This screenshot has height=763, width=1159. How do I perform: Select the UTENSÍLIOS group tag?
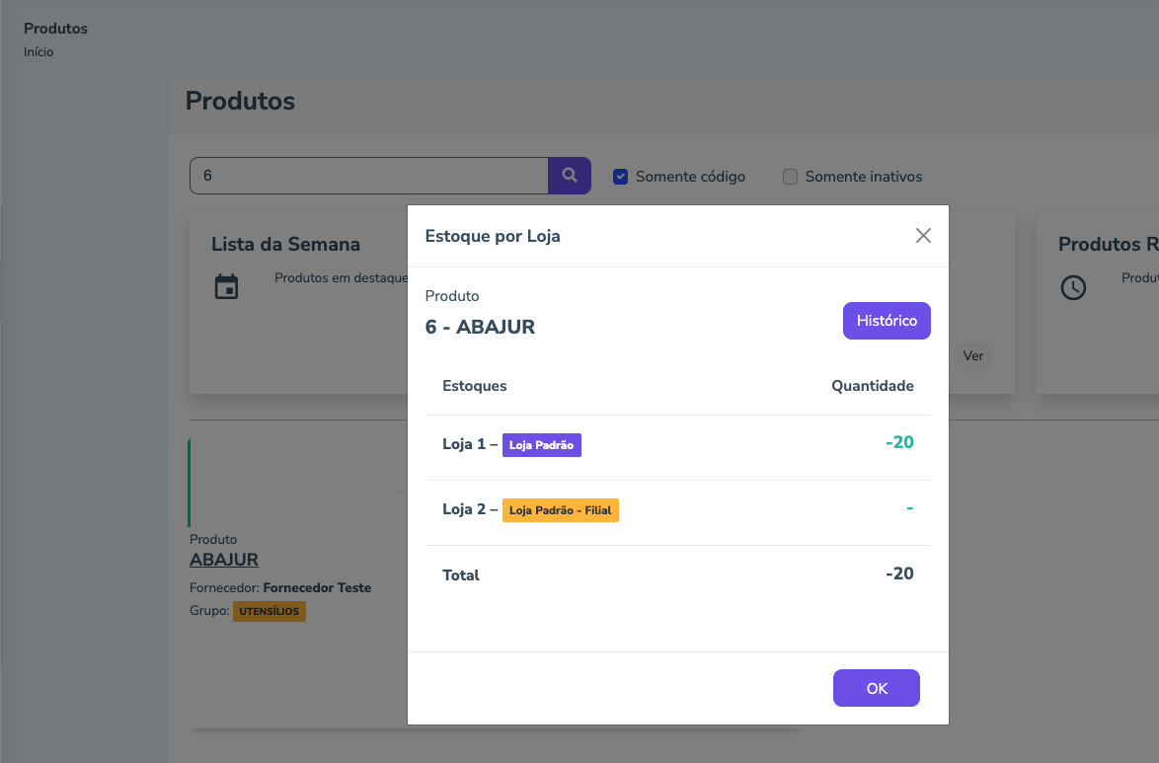click(x=270, y=611)
